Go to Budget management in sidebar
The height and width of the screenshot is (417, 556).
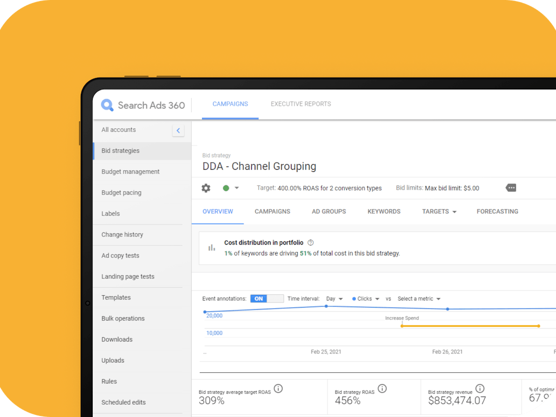[x=130, y=172]
